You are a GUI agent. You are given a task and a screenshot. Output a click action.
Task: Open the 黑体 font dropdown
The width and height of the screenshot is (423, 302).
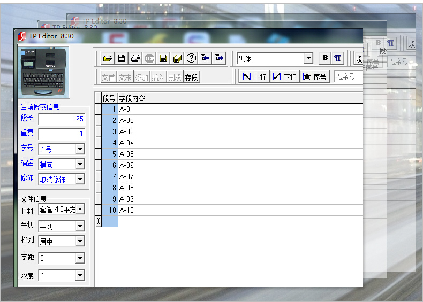coord(308,59)
